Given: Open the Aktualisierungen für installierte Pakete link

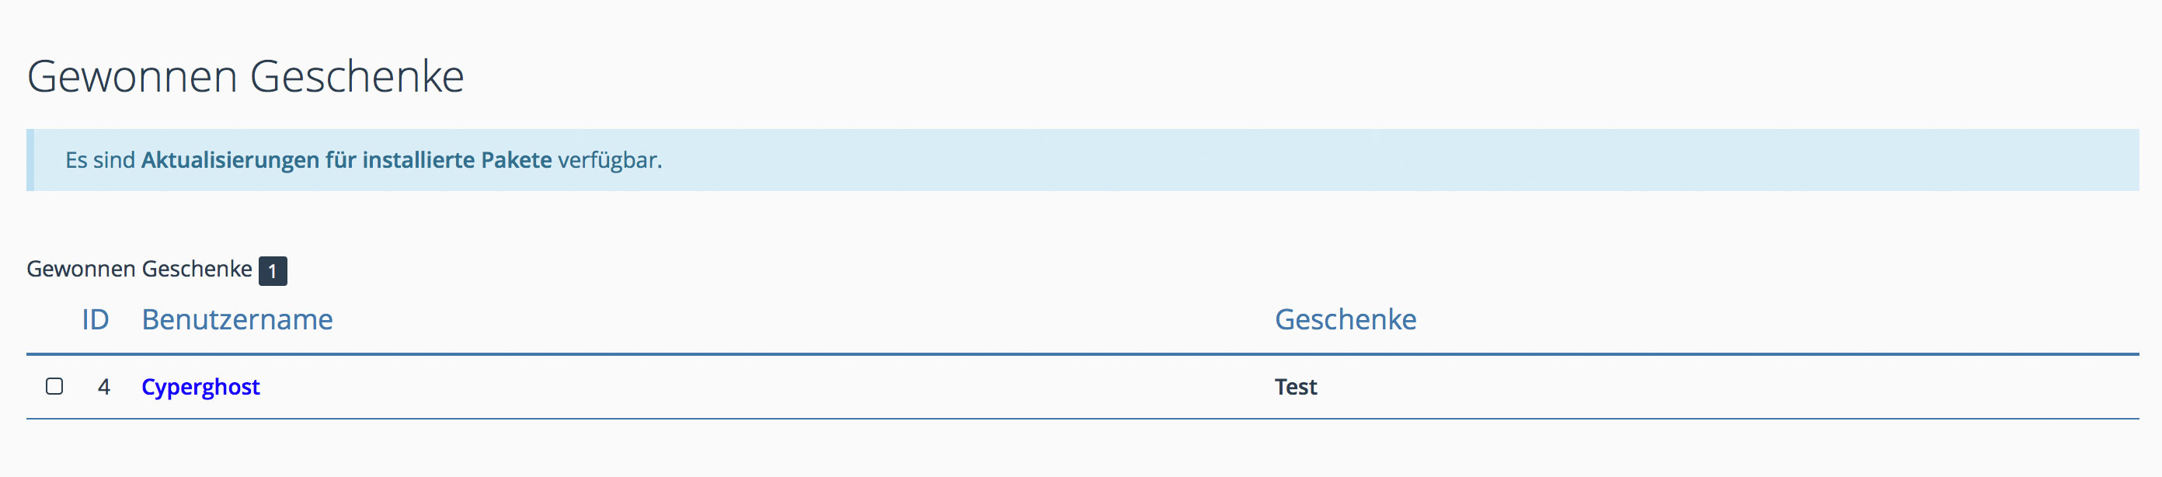Looking at the screenshot, I should tap(346, 160).
